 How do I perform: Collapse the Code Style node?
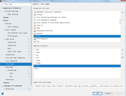coord(4,39)
